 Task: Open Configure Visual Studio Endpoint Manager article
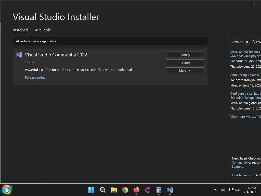[245, 95]
